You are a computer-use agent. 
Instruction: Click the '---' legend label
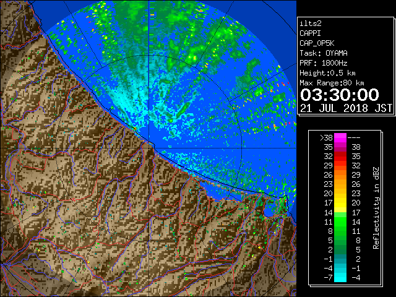tap(354, 137)
